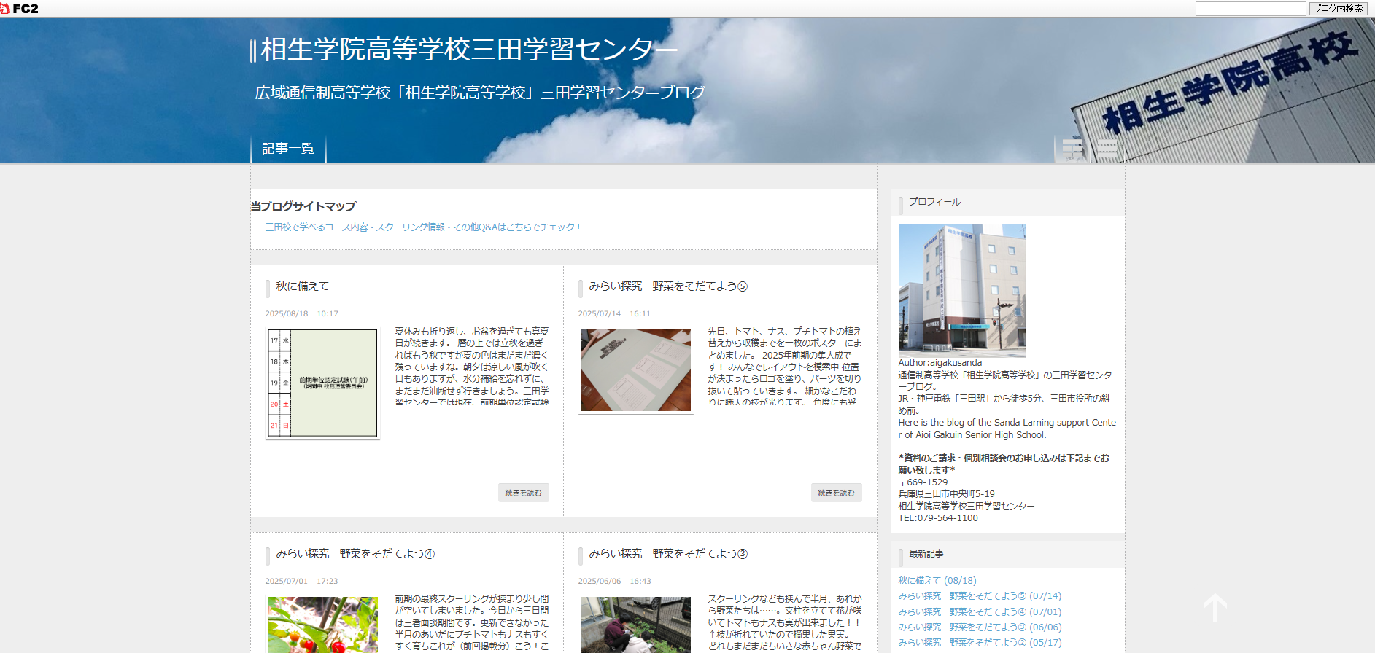
Task: Open the tomato plant photo thumbnail
Action: pos(322,625)
